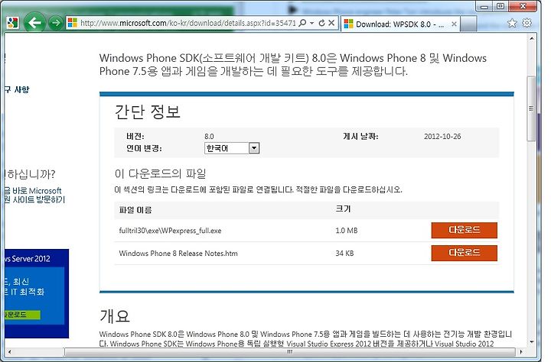The height and width of the screenshot is (362, 551).
Task: Click the vertical scrollbar thumb
Action: tap(531, 108)
